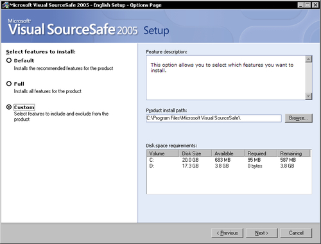The height and width of the screenshot is (244, 321).
Task: Click the setup icon in title bar
Action: [5, 5]
